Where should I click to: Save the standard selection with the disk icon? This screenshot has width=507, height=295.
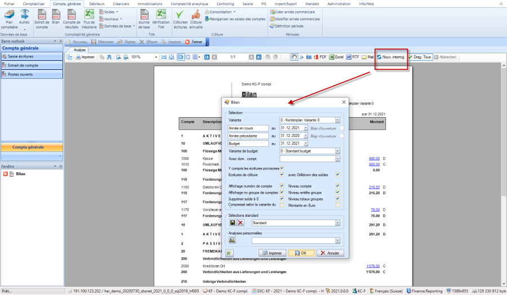(x=232, y=222)
